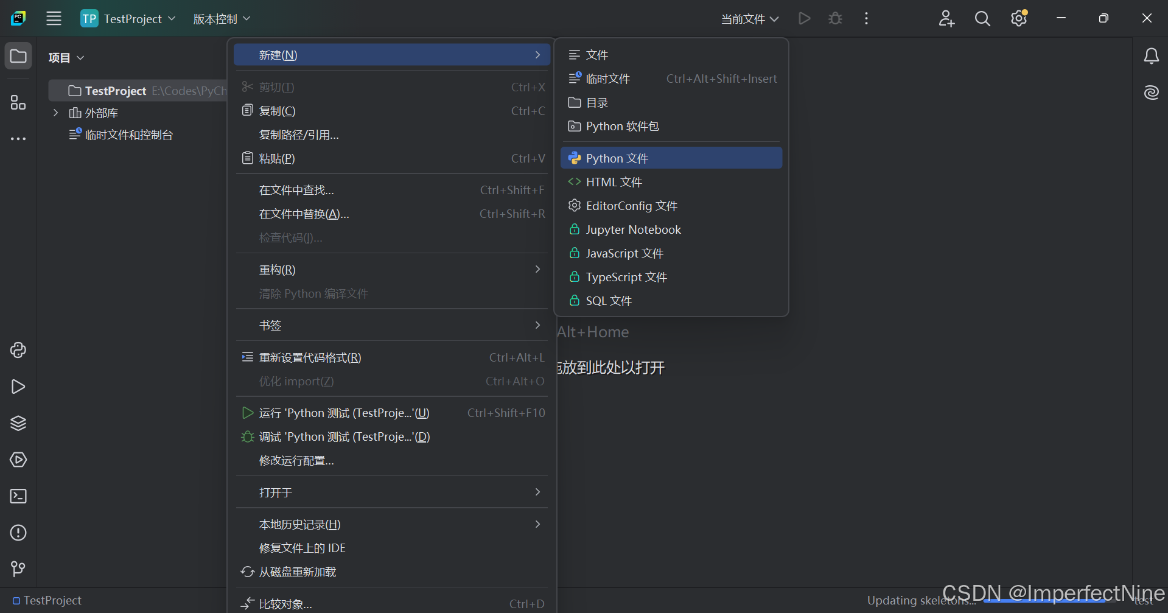Click TestProject breadcrumb in status bar

click(47, 600)
